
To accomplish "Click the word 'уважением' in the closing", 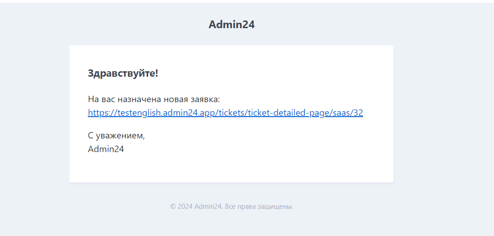I will (120, 136).
